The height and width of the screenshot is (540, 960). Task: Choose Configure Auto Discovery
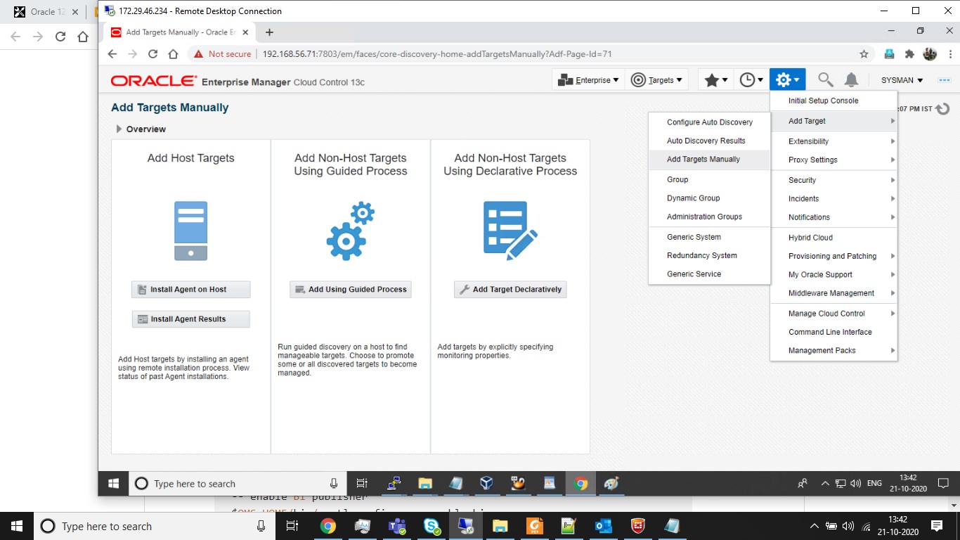click(x=709, y=122)
